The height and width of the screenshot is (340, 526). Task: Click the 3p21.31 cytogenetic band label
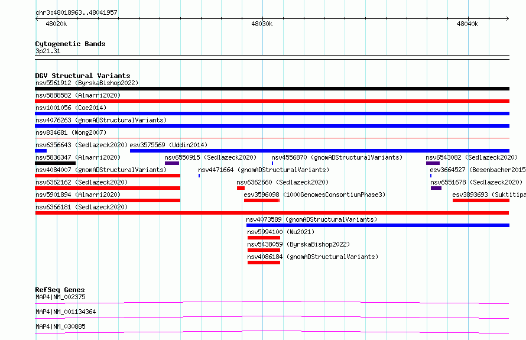tap(48, 51)
